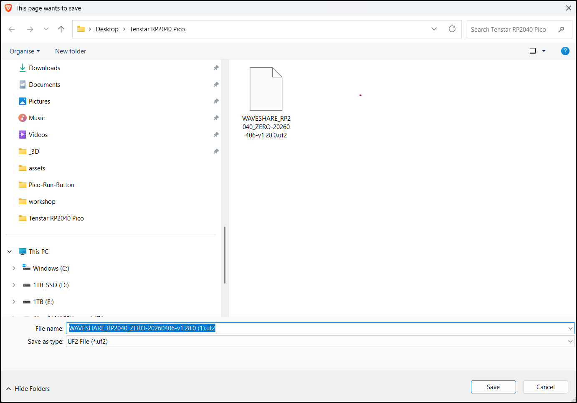This screenshot has width=577, height=403.
Task: Select the Windows (C:) drive
Action: (51, 269)
